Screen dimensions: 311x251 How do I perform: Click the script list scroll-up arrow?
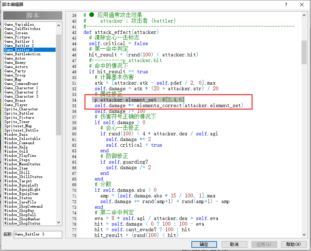click(x=58, y=25)
